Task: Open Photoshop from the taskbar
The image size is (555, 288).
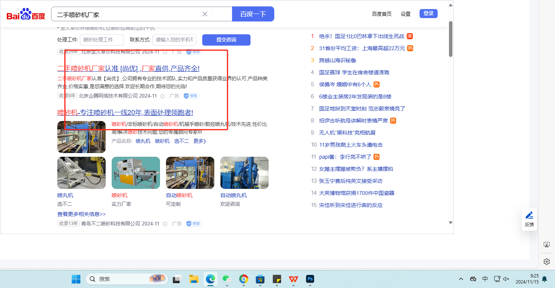Action: pyautogui.click(x=310, y=279)
